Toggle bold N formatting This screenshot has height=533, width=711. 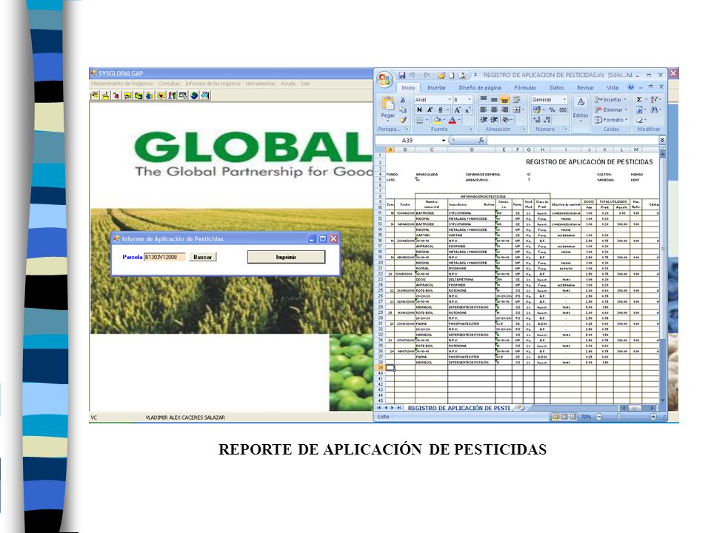pyautogui.click(x=419, y=110)
